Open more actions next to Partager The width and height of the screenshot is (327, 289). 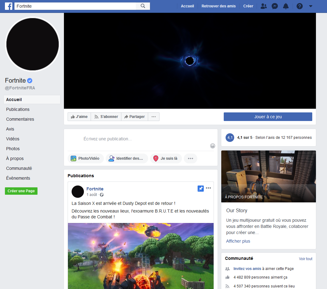coord(154,117)
